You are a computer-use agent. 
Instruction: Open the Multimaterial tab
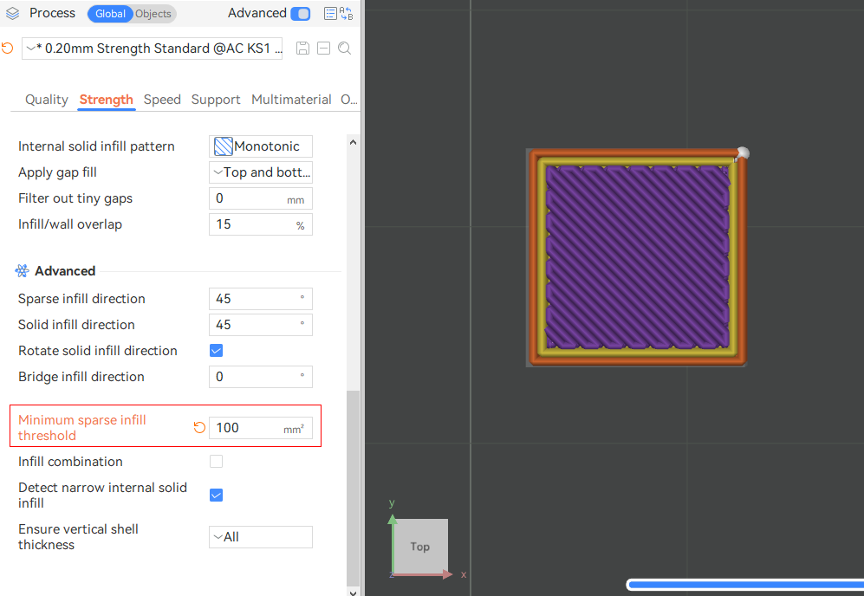pyautogui.click(x=291, y=100)
